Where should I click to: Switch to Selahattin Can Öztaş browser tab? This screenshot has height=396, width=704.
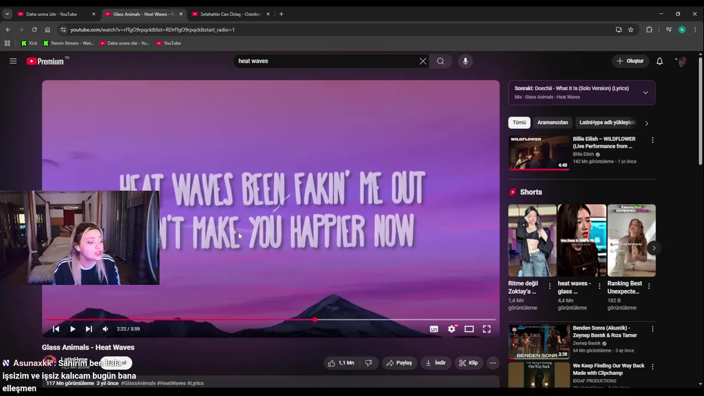click(x=230, y=14)
